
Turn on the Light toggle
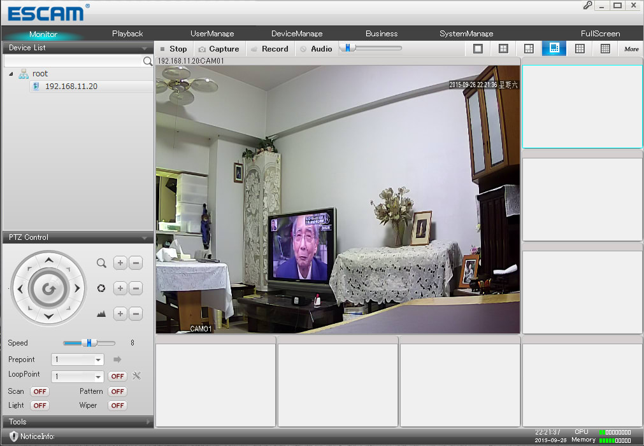(39, 405)
